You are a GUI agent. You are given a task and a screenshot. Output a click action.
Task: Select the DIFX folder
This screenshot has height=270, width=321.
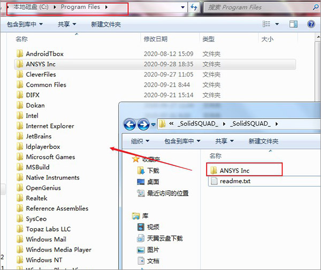[28, 95]
